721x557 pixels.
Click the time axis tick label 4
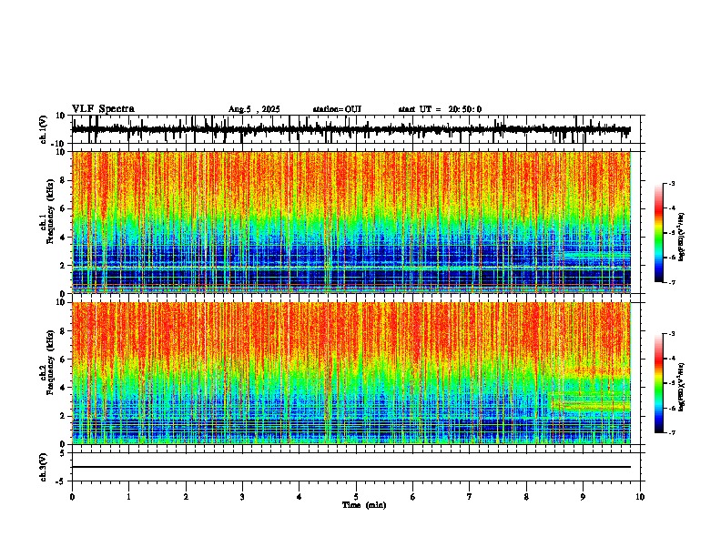pos(300,497)
